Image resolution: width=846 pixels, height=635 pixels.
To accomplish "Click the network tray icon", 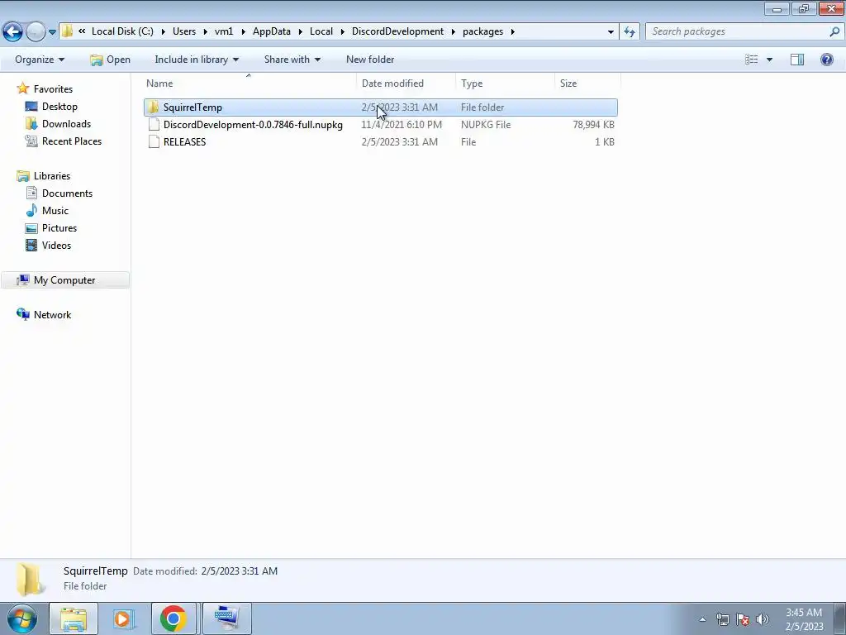I will click(x=722, y=619).
